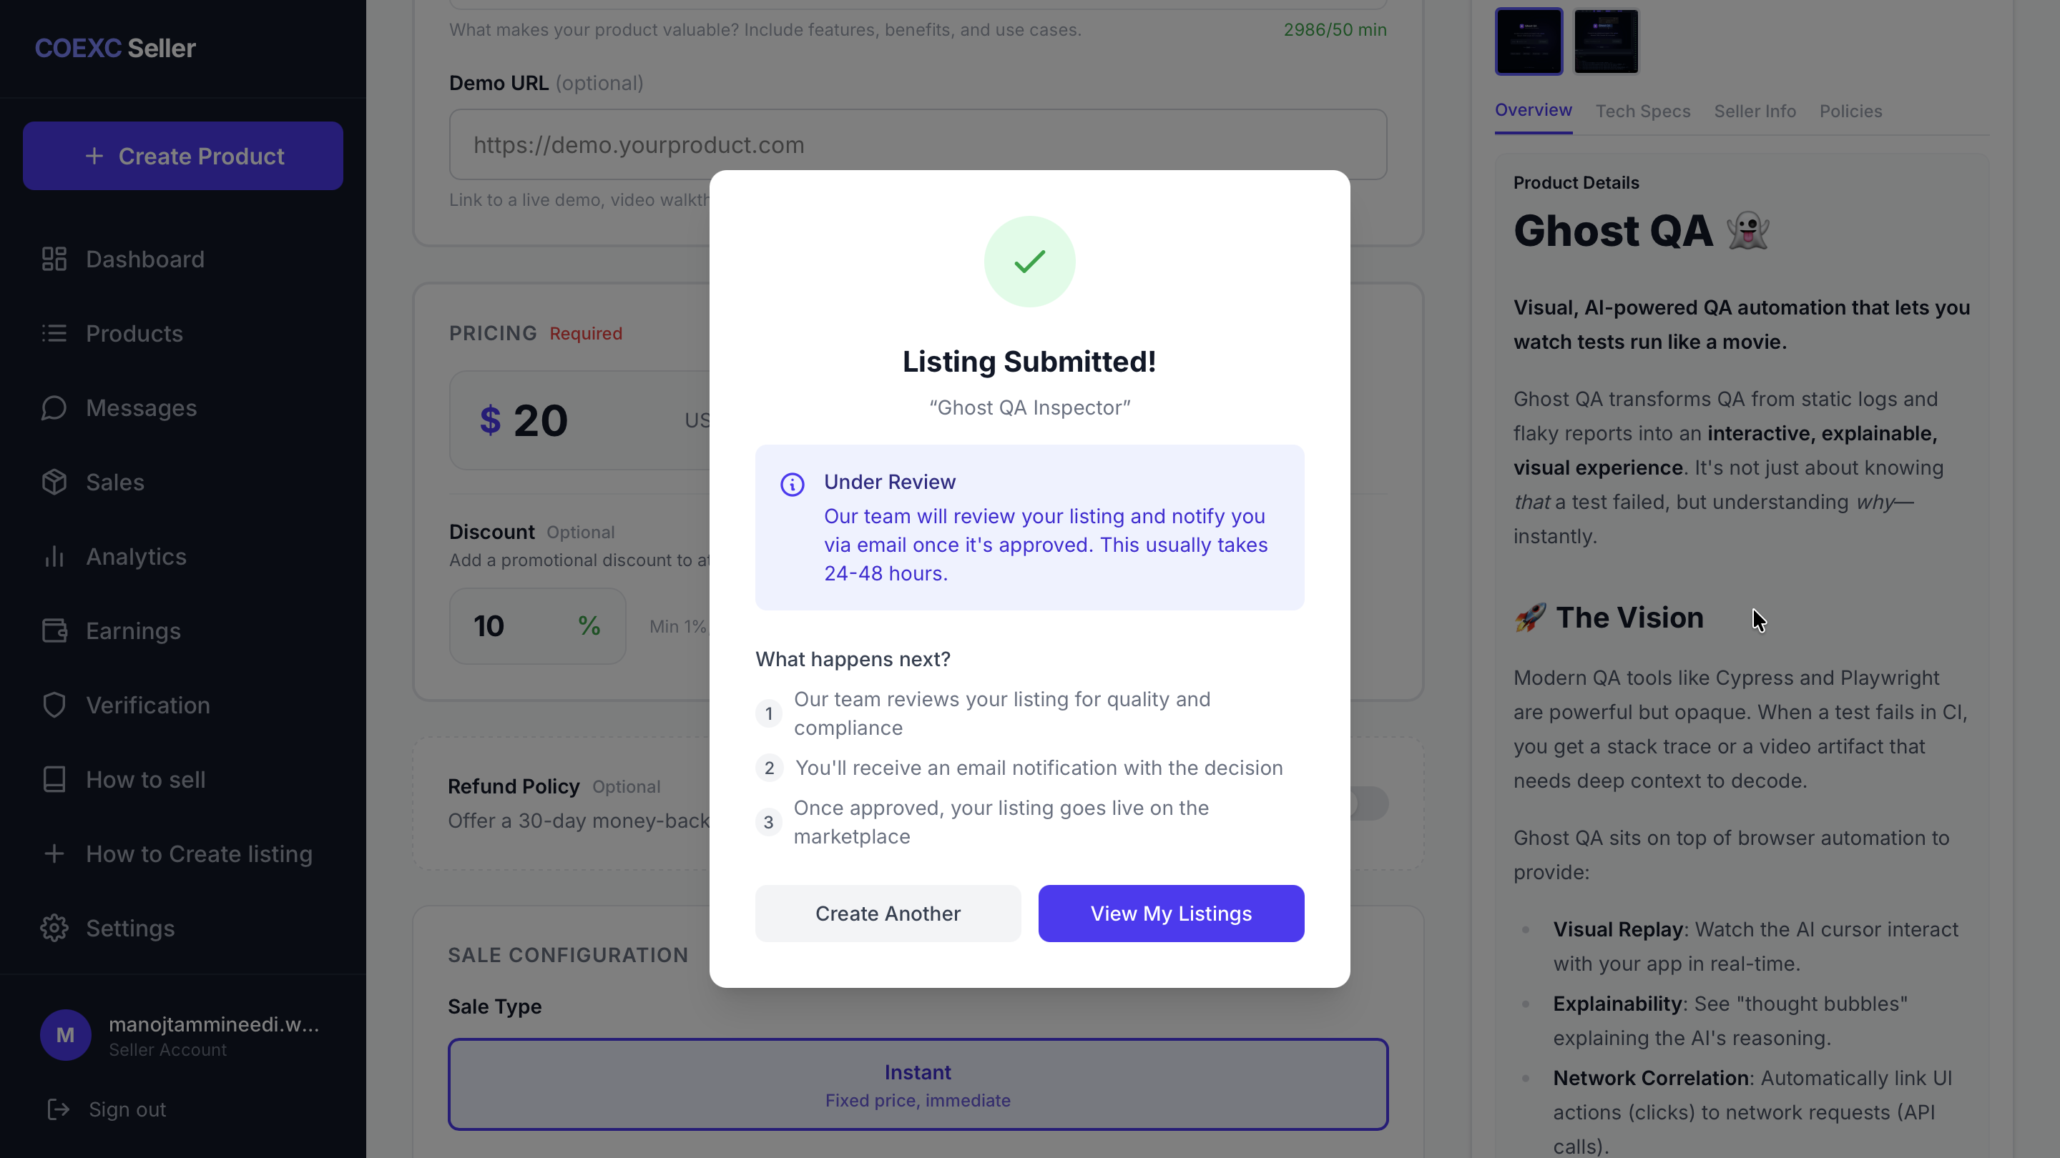Click the Create Another button
This screenshot has width=2060, height=1158.
tap(888, 914)
